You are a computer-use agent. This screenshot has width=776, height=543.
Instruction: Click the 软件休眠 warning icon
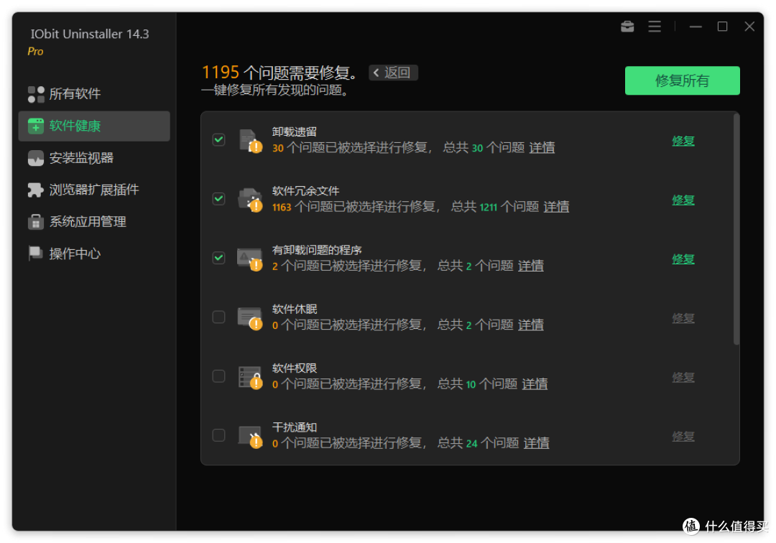[250, 318]
